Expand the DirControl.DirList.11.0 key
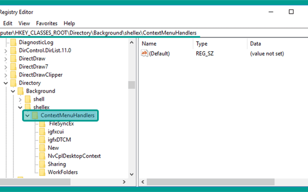 pos(6,51)
